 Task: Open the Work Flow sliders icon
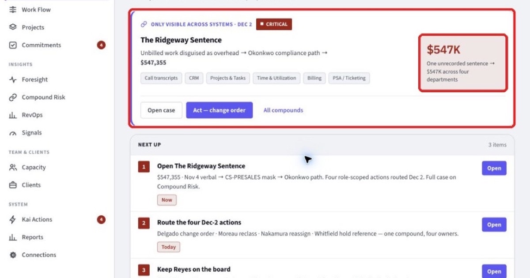[x=13, y=10]
